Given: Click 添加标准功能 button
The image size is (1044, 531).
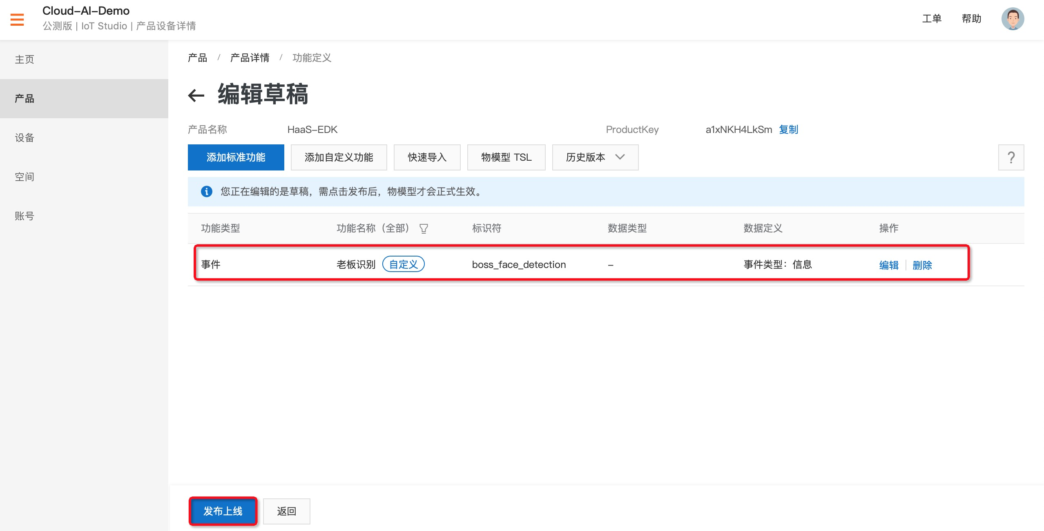Looking at the screenshot, I should tap(236, 157).
